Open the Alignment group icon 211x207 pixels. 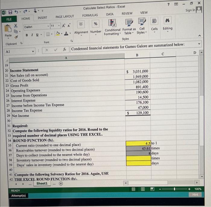point(81,24)
